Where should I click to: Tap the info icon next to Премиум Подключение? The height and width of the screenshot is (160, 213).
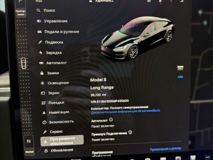[130, 132]
